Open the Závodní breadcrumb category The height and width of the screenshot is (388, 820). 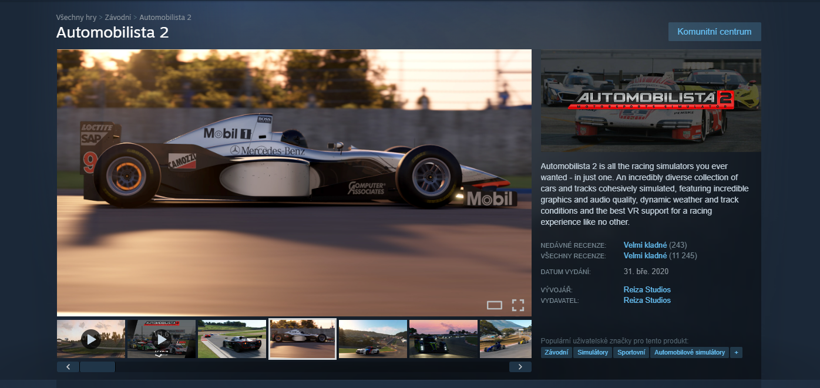pyautogui.click(x=118, y=18)
